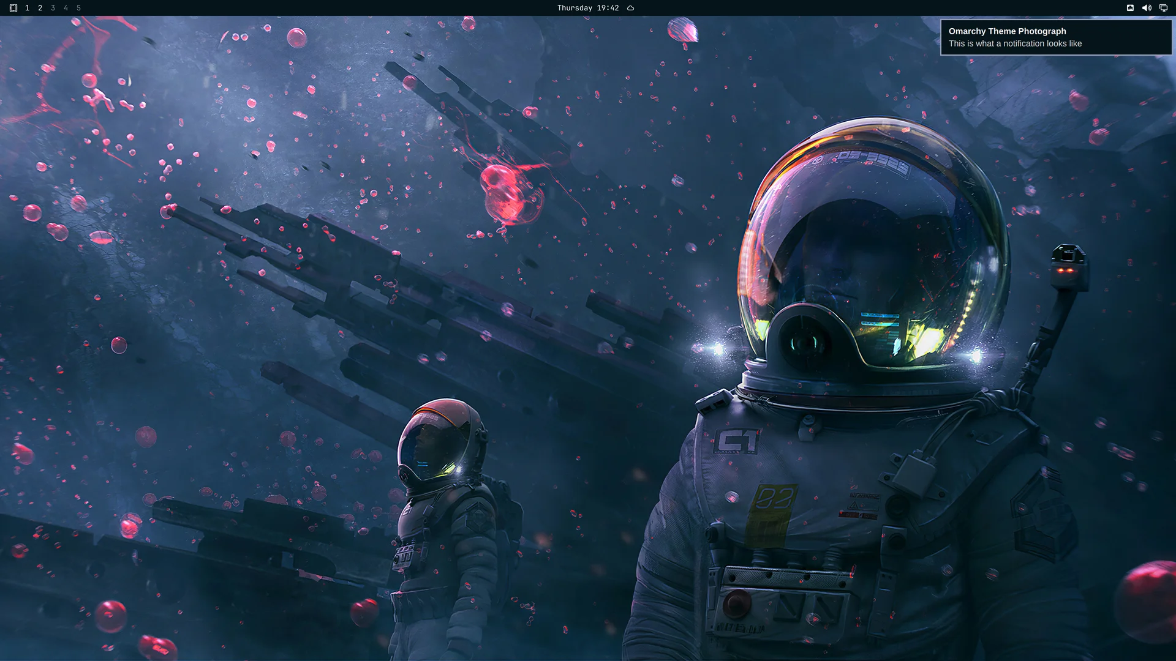The width and height of the screenshot is (1176, 661).
Task: Click the C1 badge on the spacesuit
Action: pyautogui.click(x=737, y=441)
